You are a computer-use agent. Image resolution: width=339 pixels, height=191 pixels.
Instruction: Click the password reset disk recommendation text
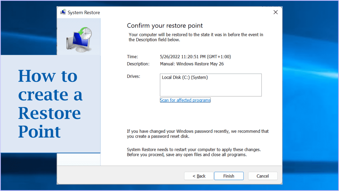click(198, 134)
